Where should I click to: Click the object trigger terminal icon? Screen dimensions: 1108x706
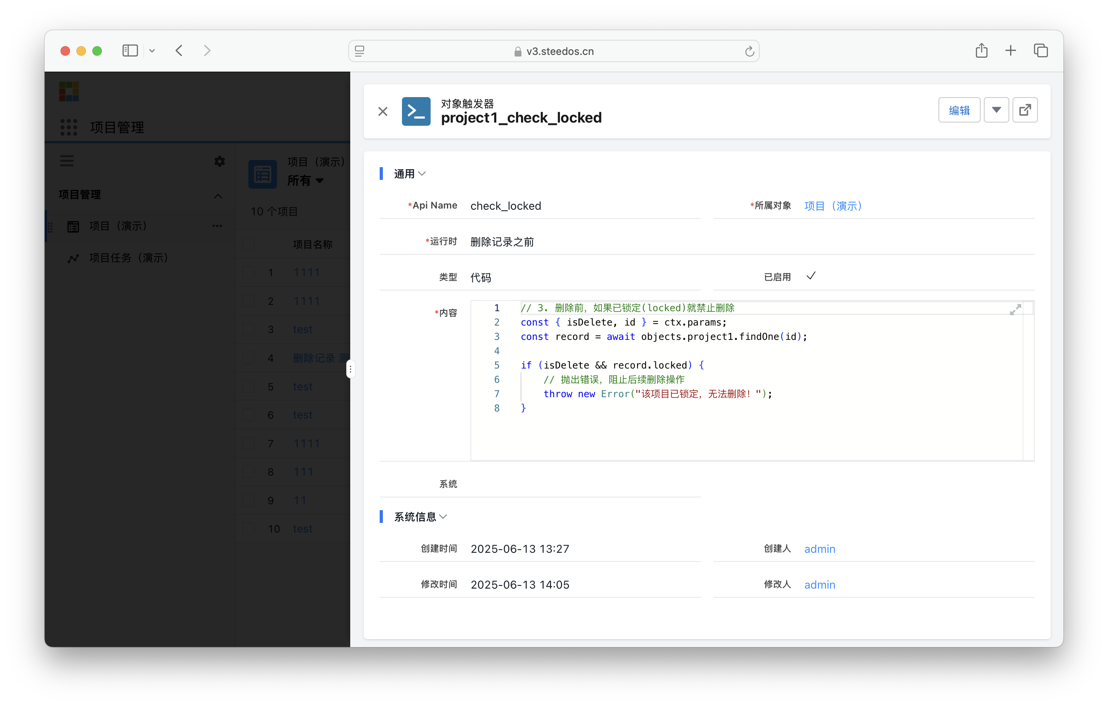coord(416,111)
